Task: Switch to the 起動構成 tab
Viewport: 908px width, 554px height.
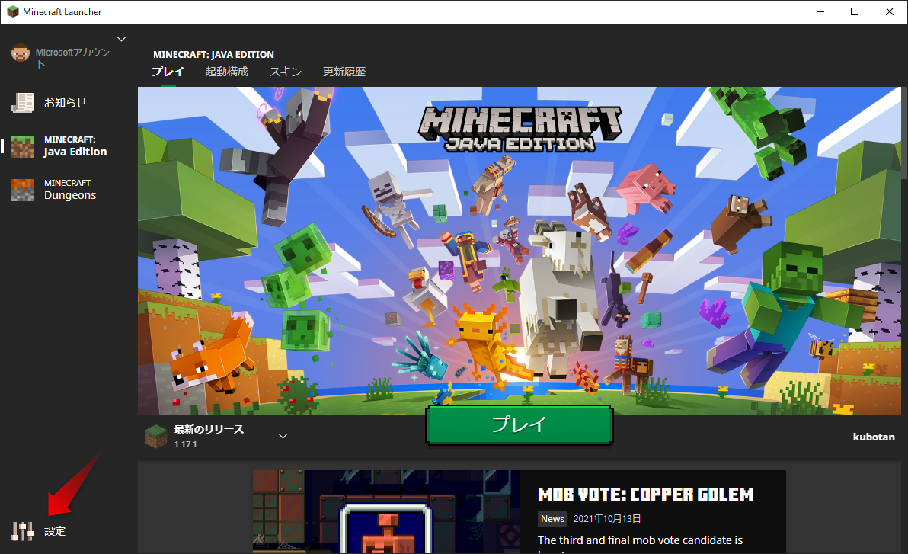Action: [x=226, y=72]
